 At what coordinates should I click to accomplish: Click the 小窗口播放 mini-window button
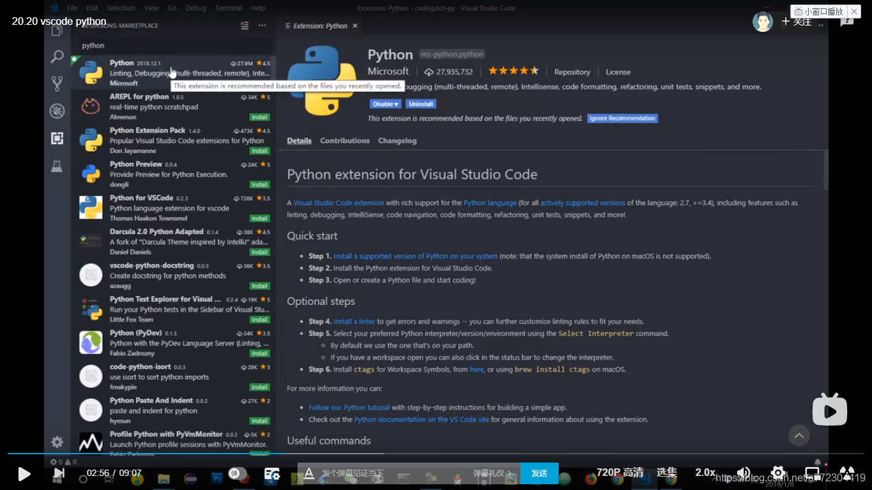pyautogui.click(x=819, y=11)
